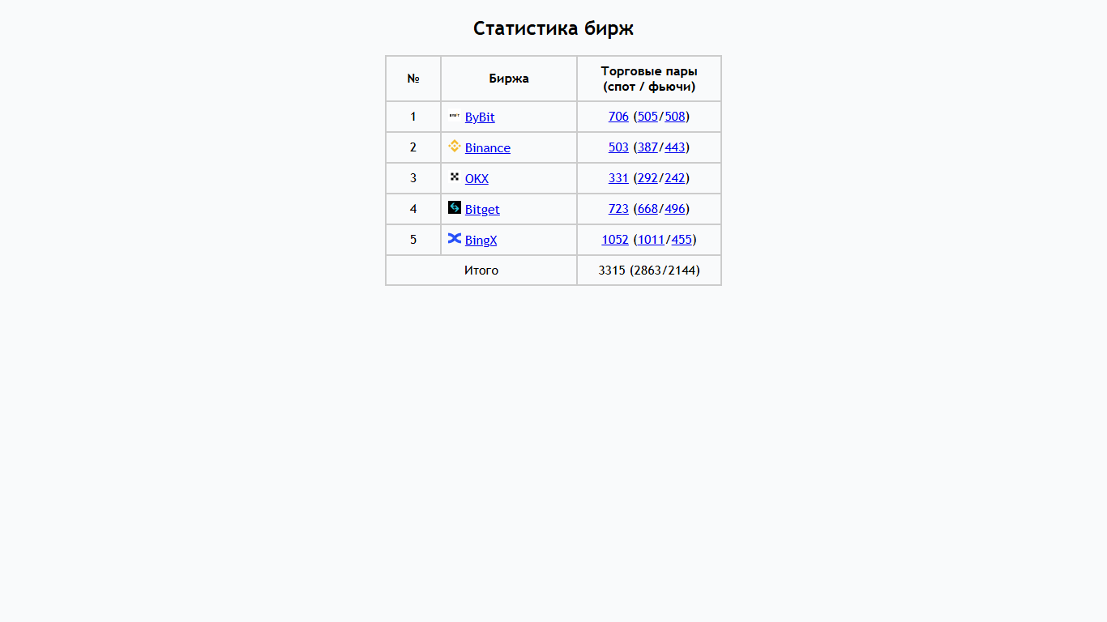
Task: Open the Binance exchange link
Action: (488, 148)
